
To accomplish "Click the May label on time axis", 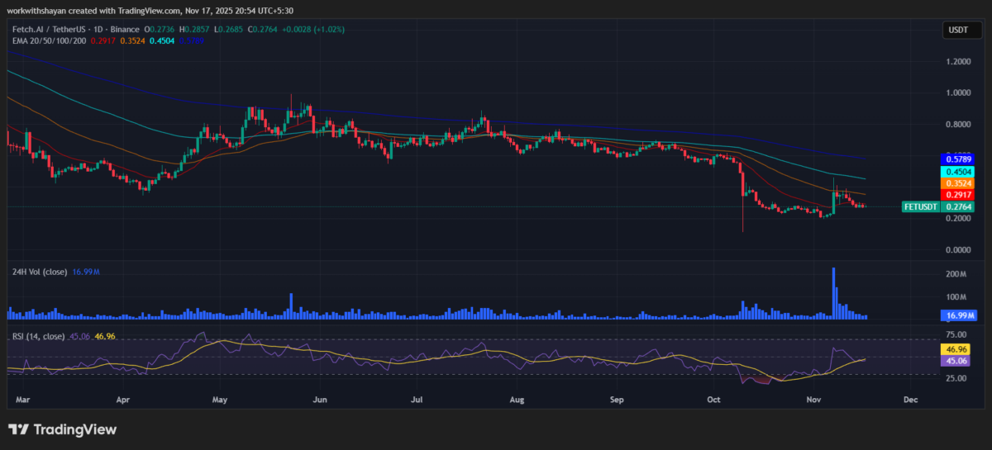I will (219, 400).
